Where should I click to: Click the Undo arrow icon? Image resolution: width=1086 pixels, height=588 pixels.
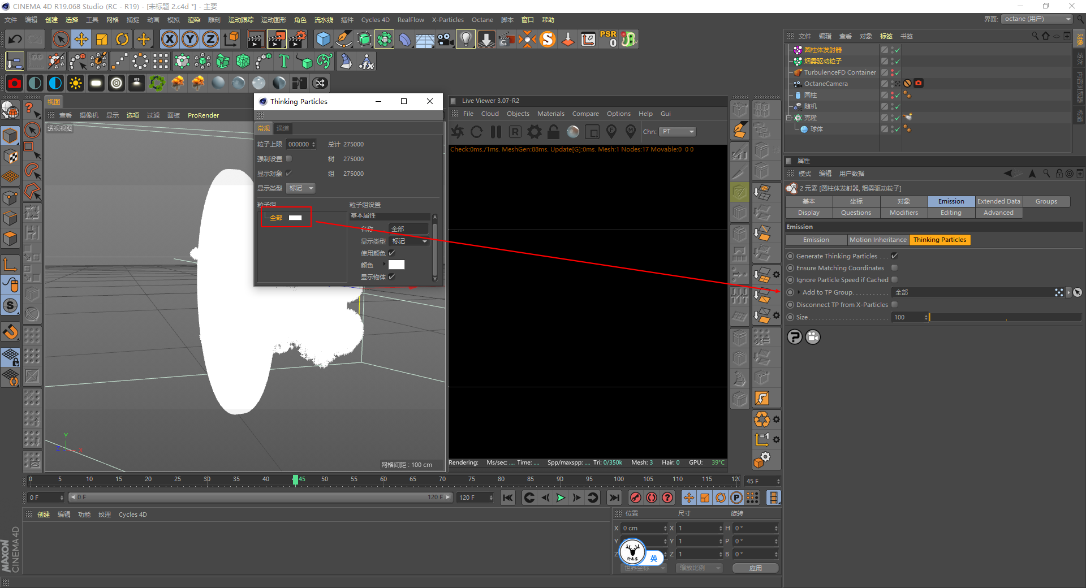click(x=15, y=39)
